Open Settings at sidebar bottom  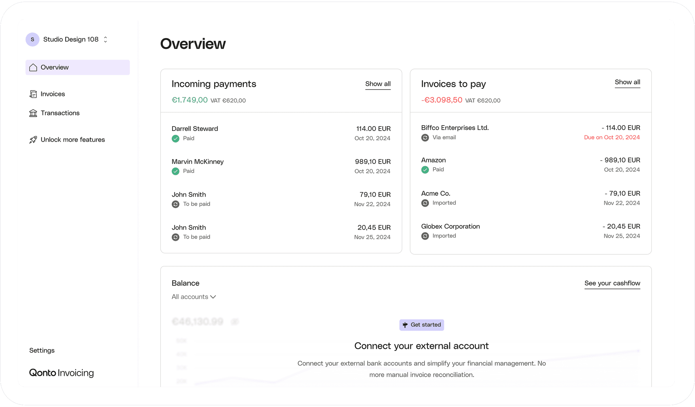[42, 350]
